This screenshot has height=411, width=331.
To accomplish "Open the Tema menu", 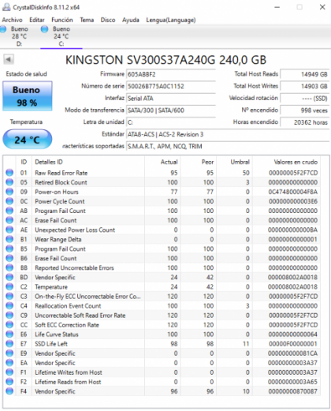I will click(87, 20).
